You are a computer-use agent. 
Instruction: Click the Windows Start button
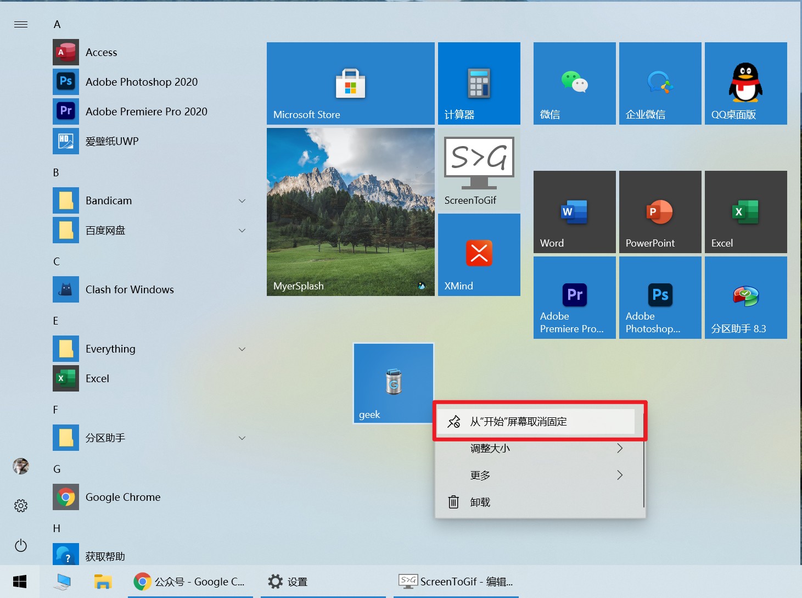pyautogui.click(x=20, y=582)
